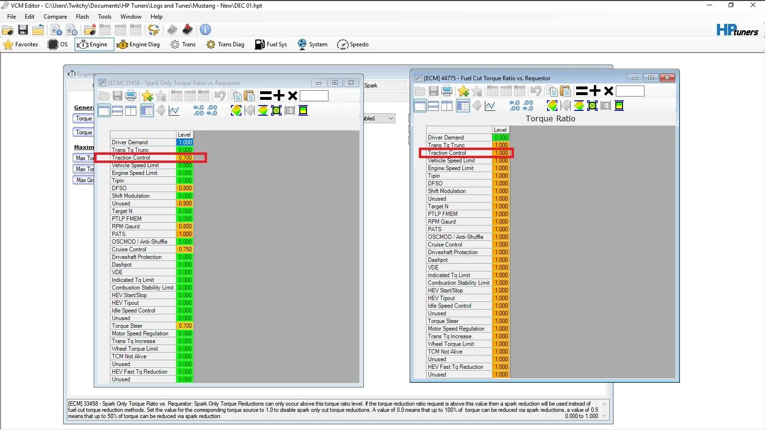Increase decimal places in Spark Only window
Viewport: 765px width, 430px height.
pos(199,111)
